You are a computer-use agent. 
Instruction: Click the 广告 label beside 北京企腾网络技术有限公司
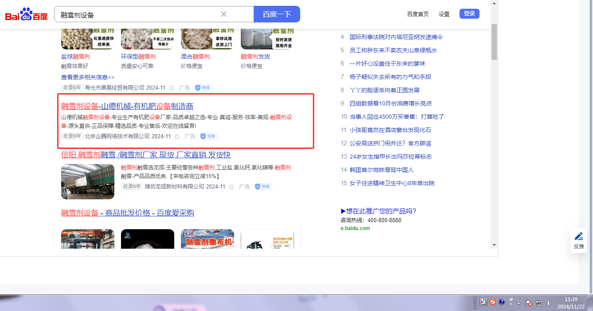tap(190, 136)
